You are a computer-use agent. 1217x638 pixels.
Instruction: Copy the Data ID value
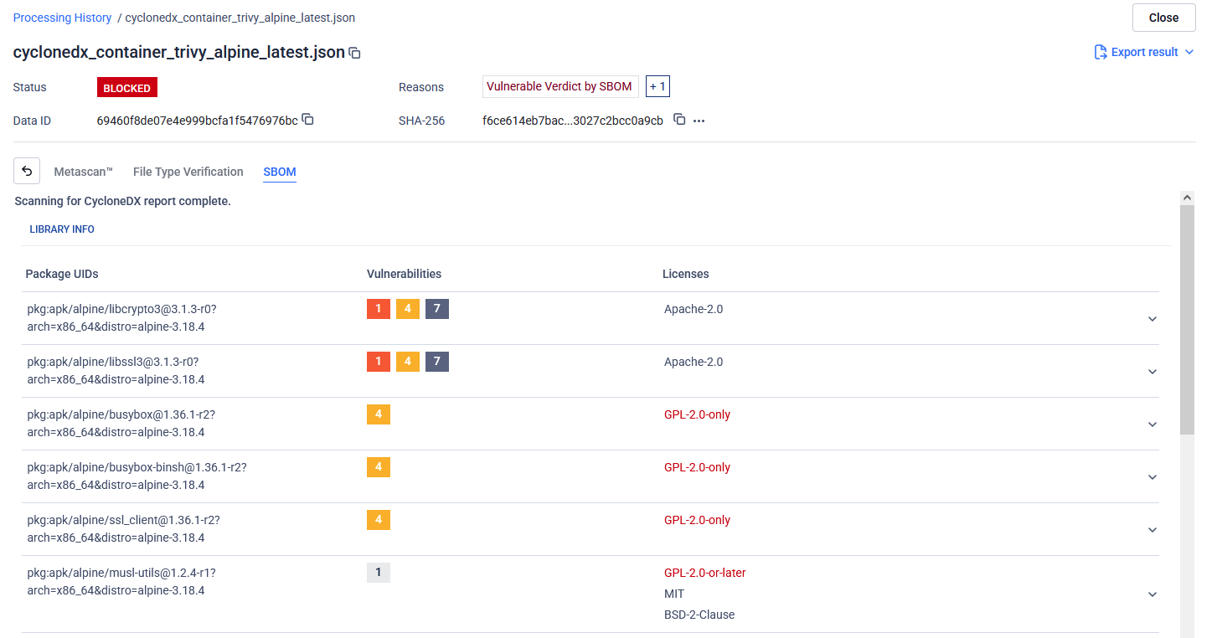(x=307, y=120)
